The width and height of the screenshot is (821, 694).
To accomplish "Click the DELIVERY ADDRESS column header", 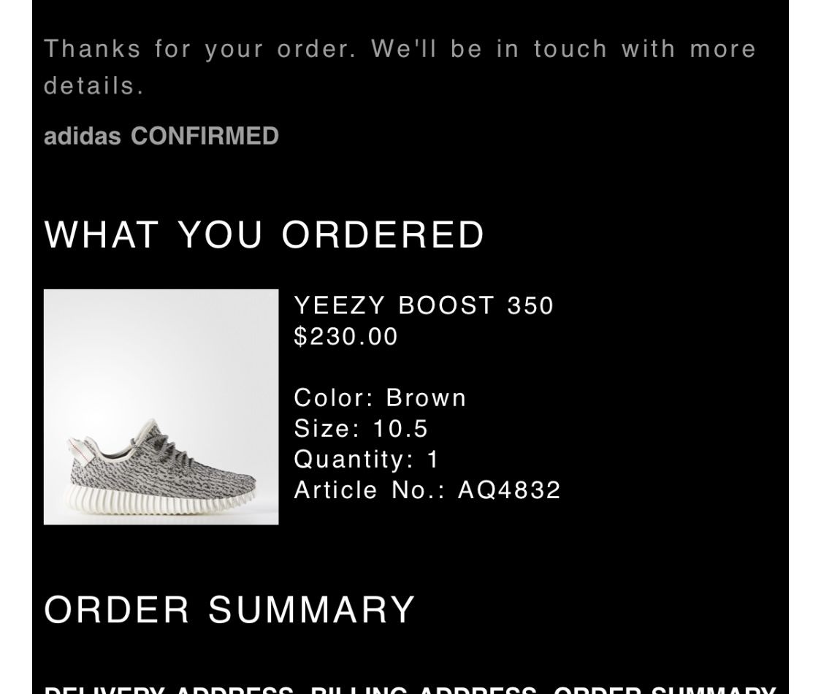I will coord(169,690).
